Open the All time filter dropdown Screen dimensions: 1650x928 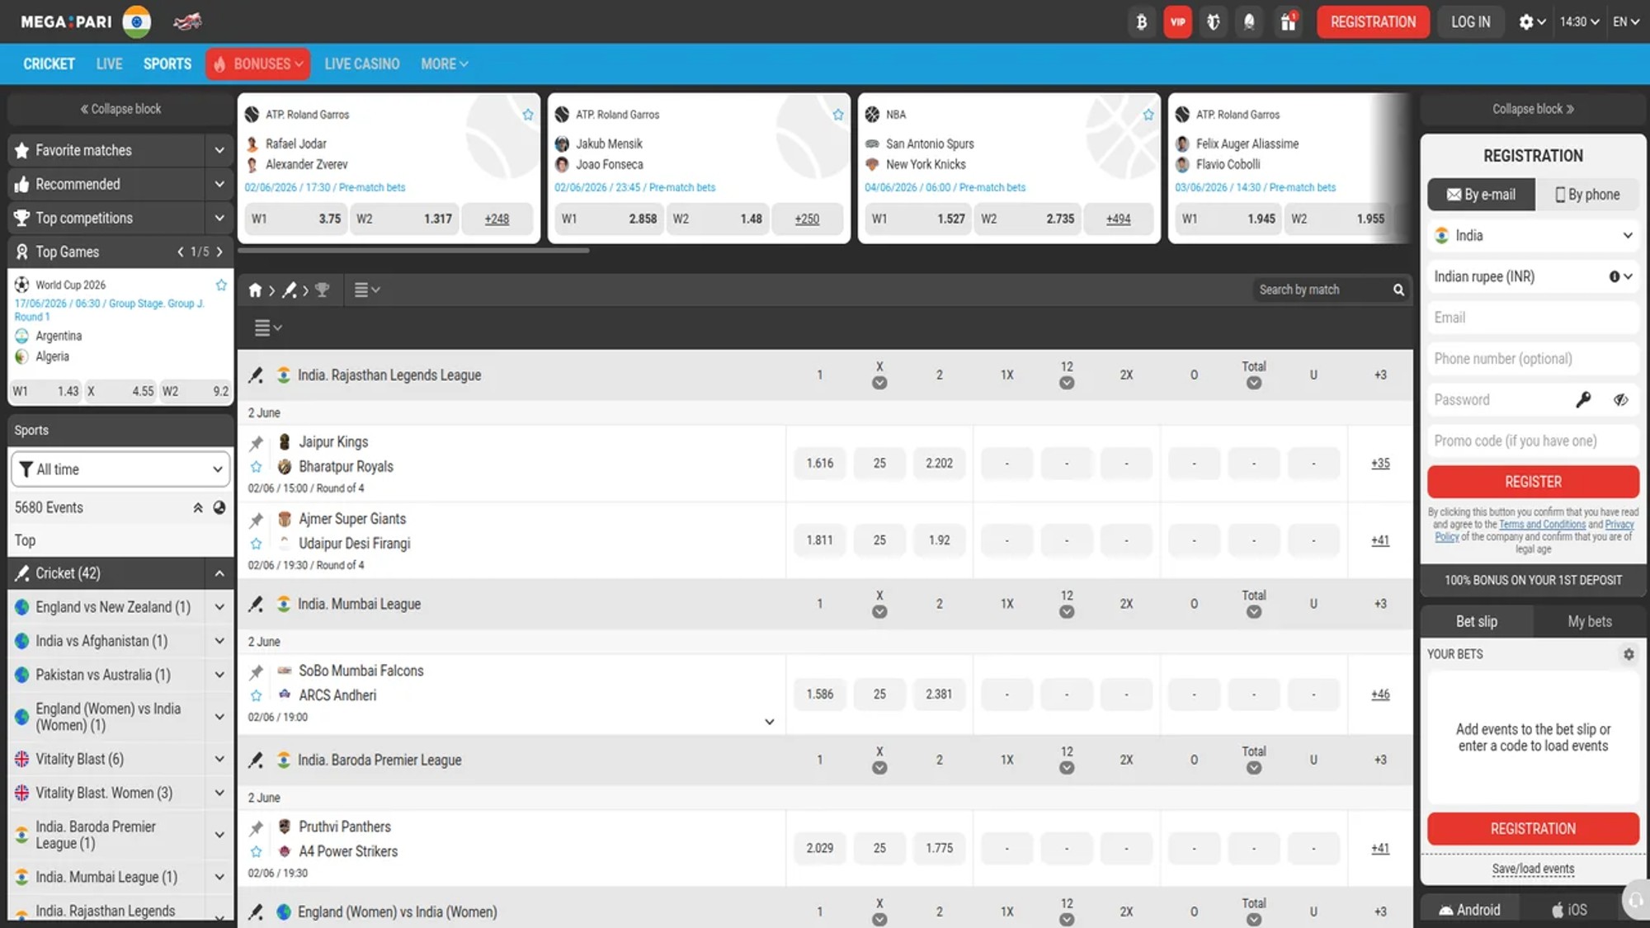tap(120, 469)
